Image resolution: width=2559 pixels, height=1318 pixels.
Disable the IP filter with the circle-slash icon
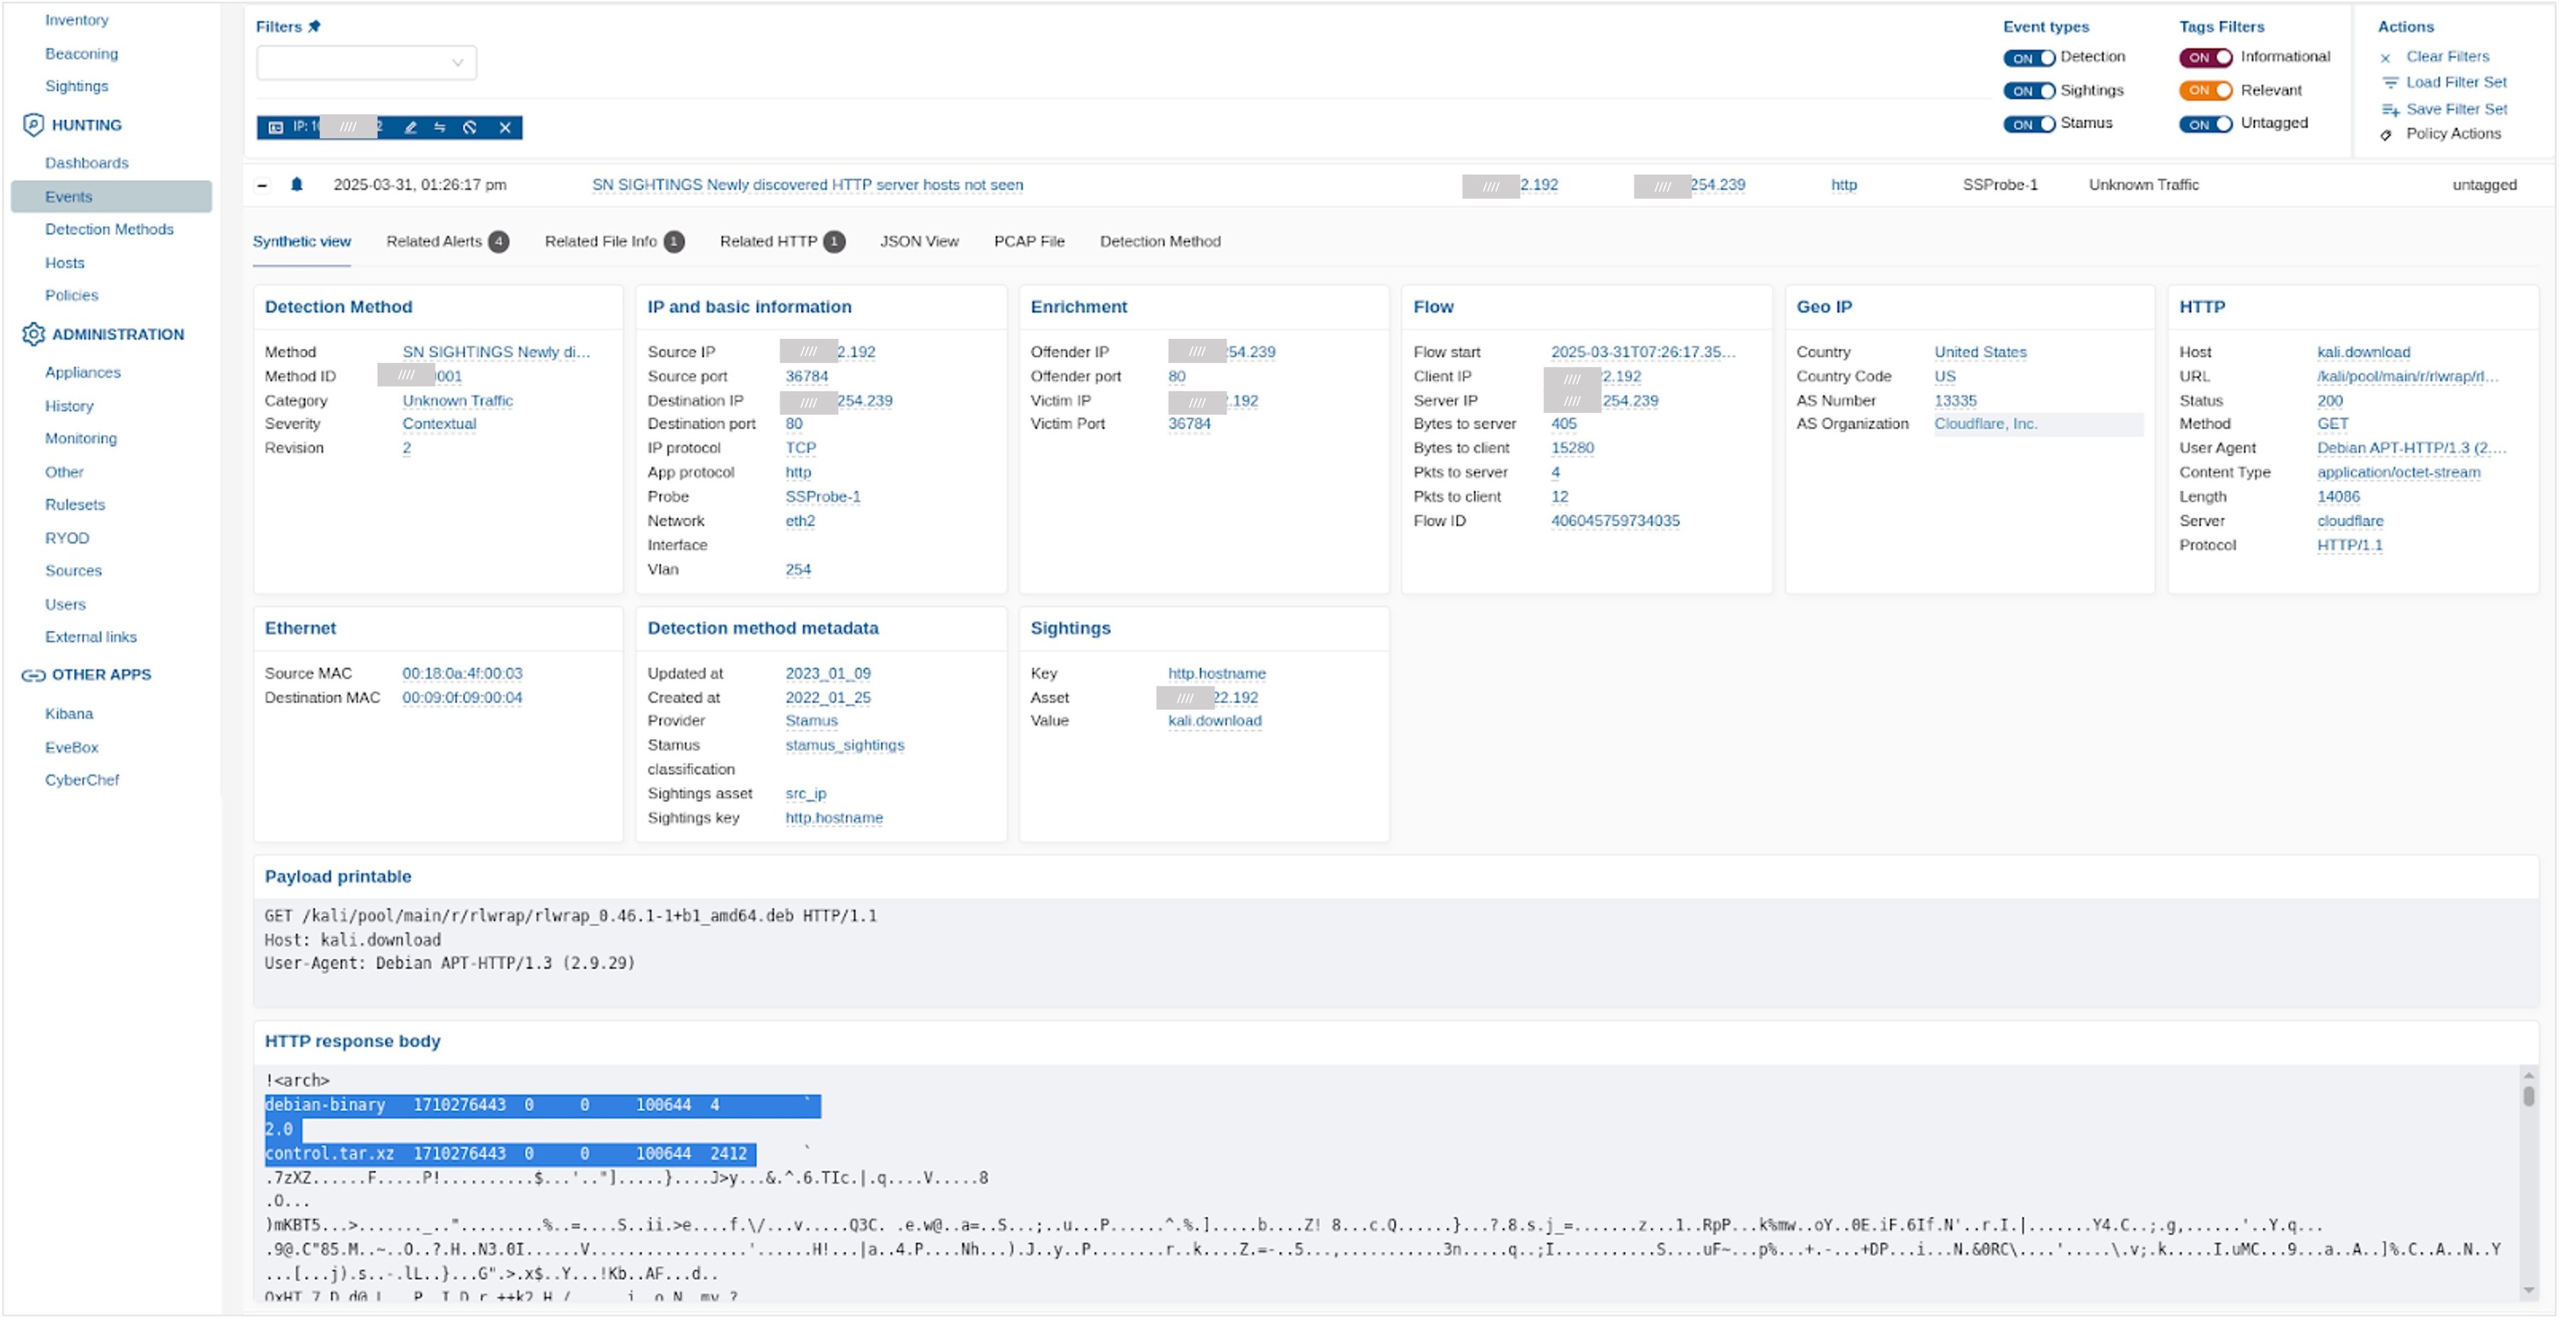coord(471,127)
